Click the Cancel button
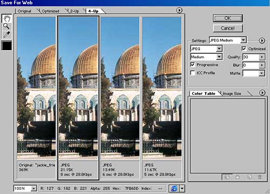The width and height of the screenshot is (270, 194). coord(228,28)
